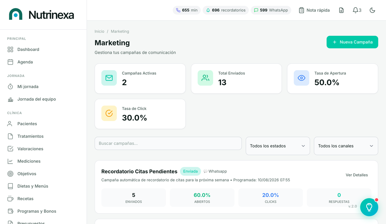Click the 655 min phone badge
Screen dimensions: 386x224
point(187,10)
